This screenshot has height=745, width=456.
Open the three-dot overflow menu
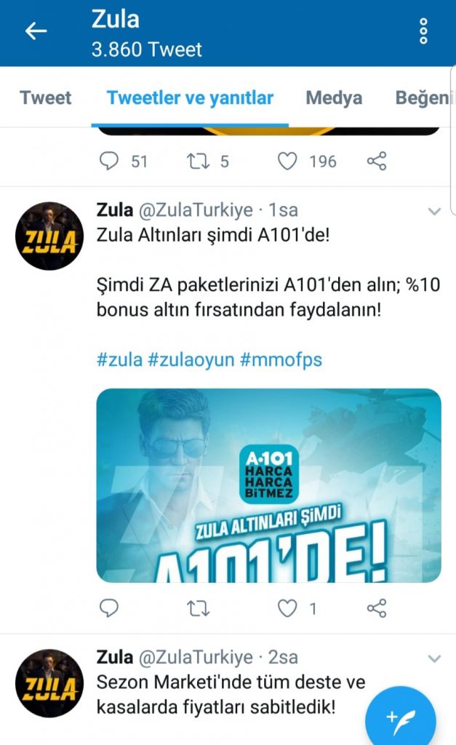click(423, 31)
